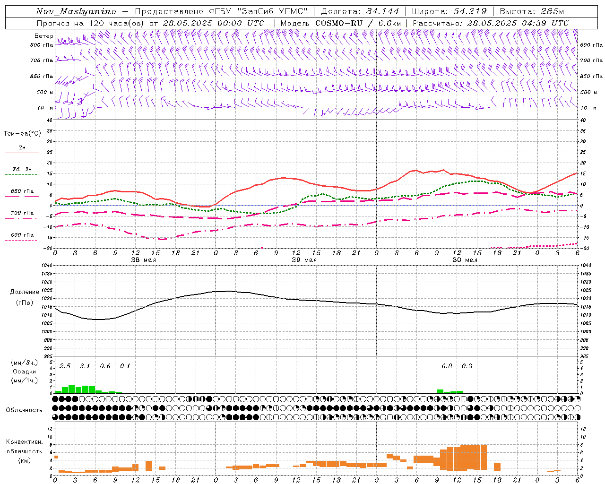
Task: Click the 'Высота: 285м' header text
Action: 532,11
